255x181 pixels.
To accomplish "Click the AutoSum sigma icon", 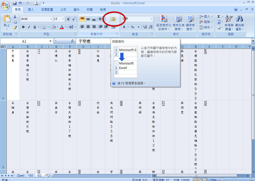I will pos(219,16).
